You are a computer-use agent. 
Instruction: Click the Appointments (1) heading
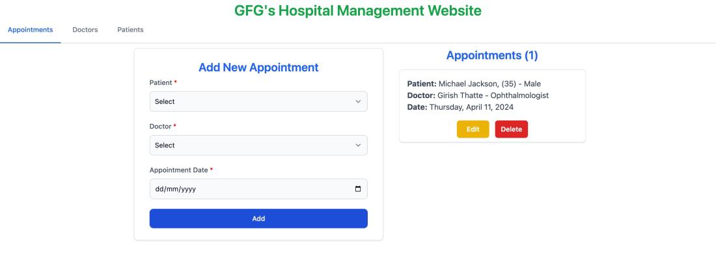pyautogui.click(x=492, y=56)
